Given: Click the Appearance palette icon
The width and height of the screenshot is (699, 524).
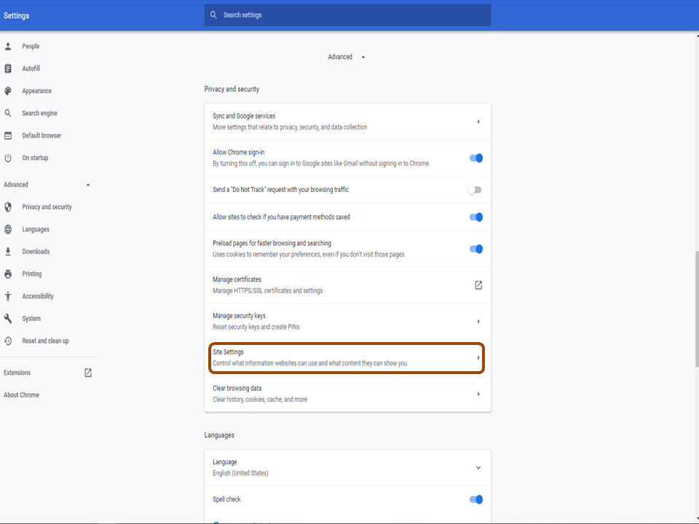Looking at the screenshot, I should [8, 91].
